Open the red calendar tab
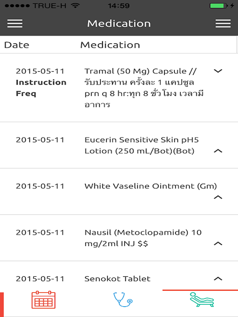 [43, 300]
